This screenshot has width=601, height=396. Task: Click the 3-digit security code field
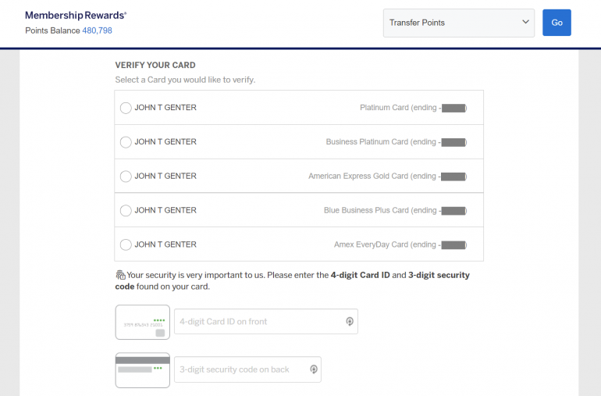pos(238,369)
